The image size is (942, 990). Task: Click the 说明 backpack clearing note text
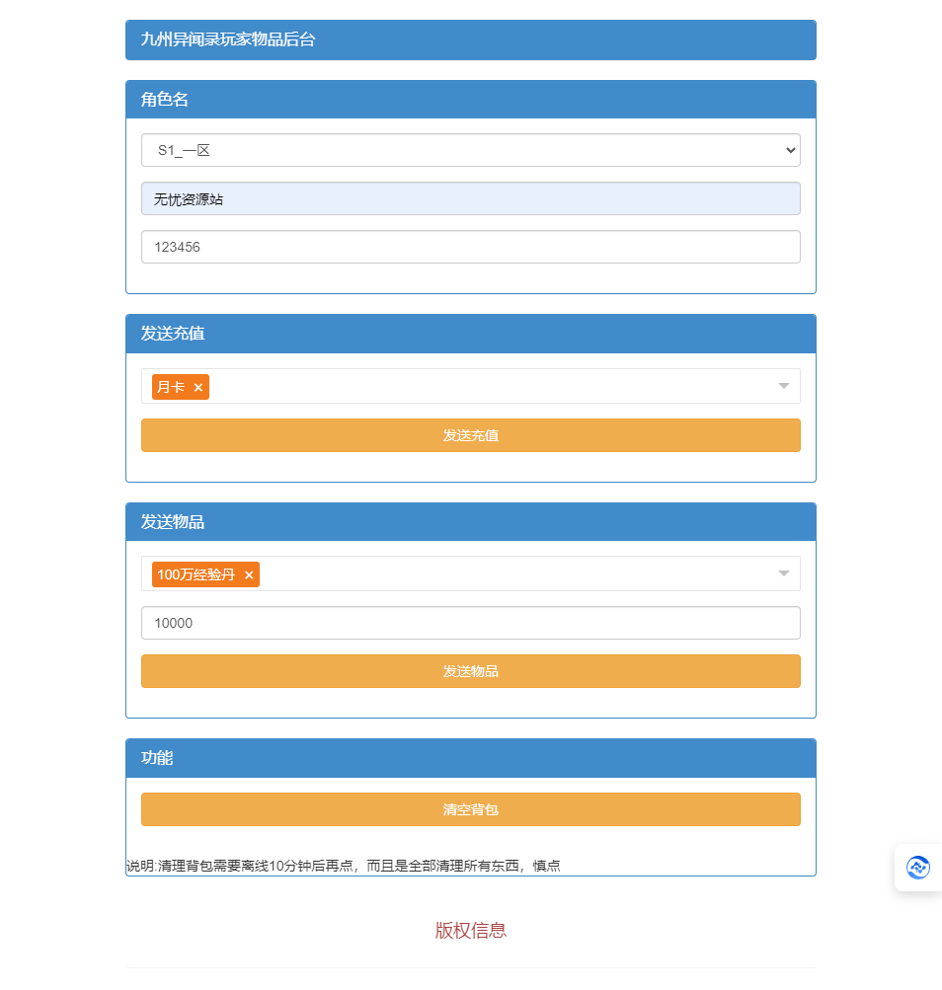(x=343, y=866)
